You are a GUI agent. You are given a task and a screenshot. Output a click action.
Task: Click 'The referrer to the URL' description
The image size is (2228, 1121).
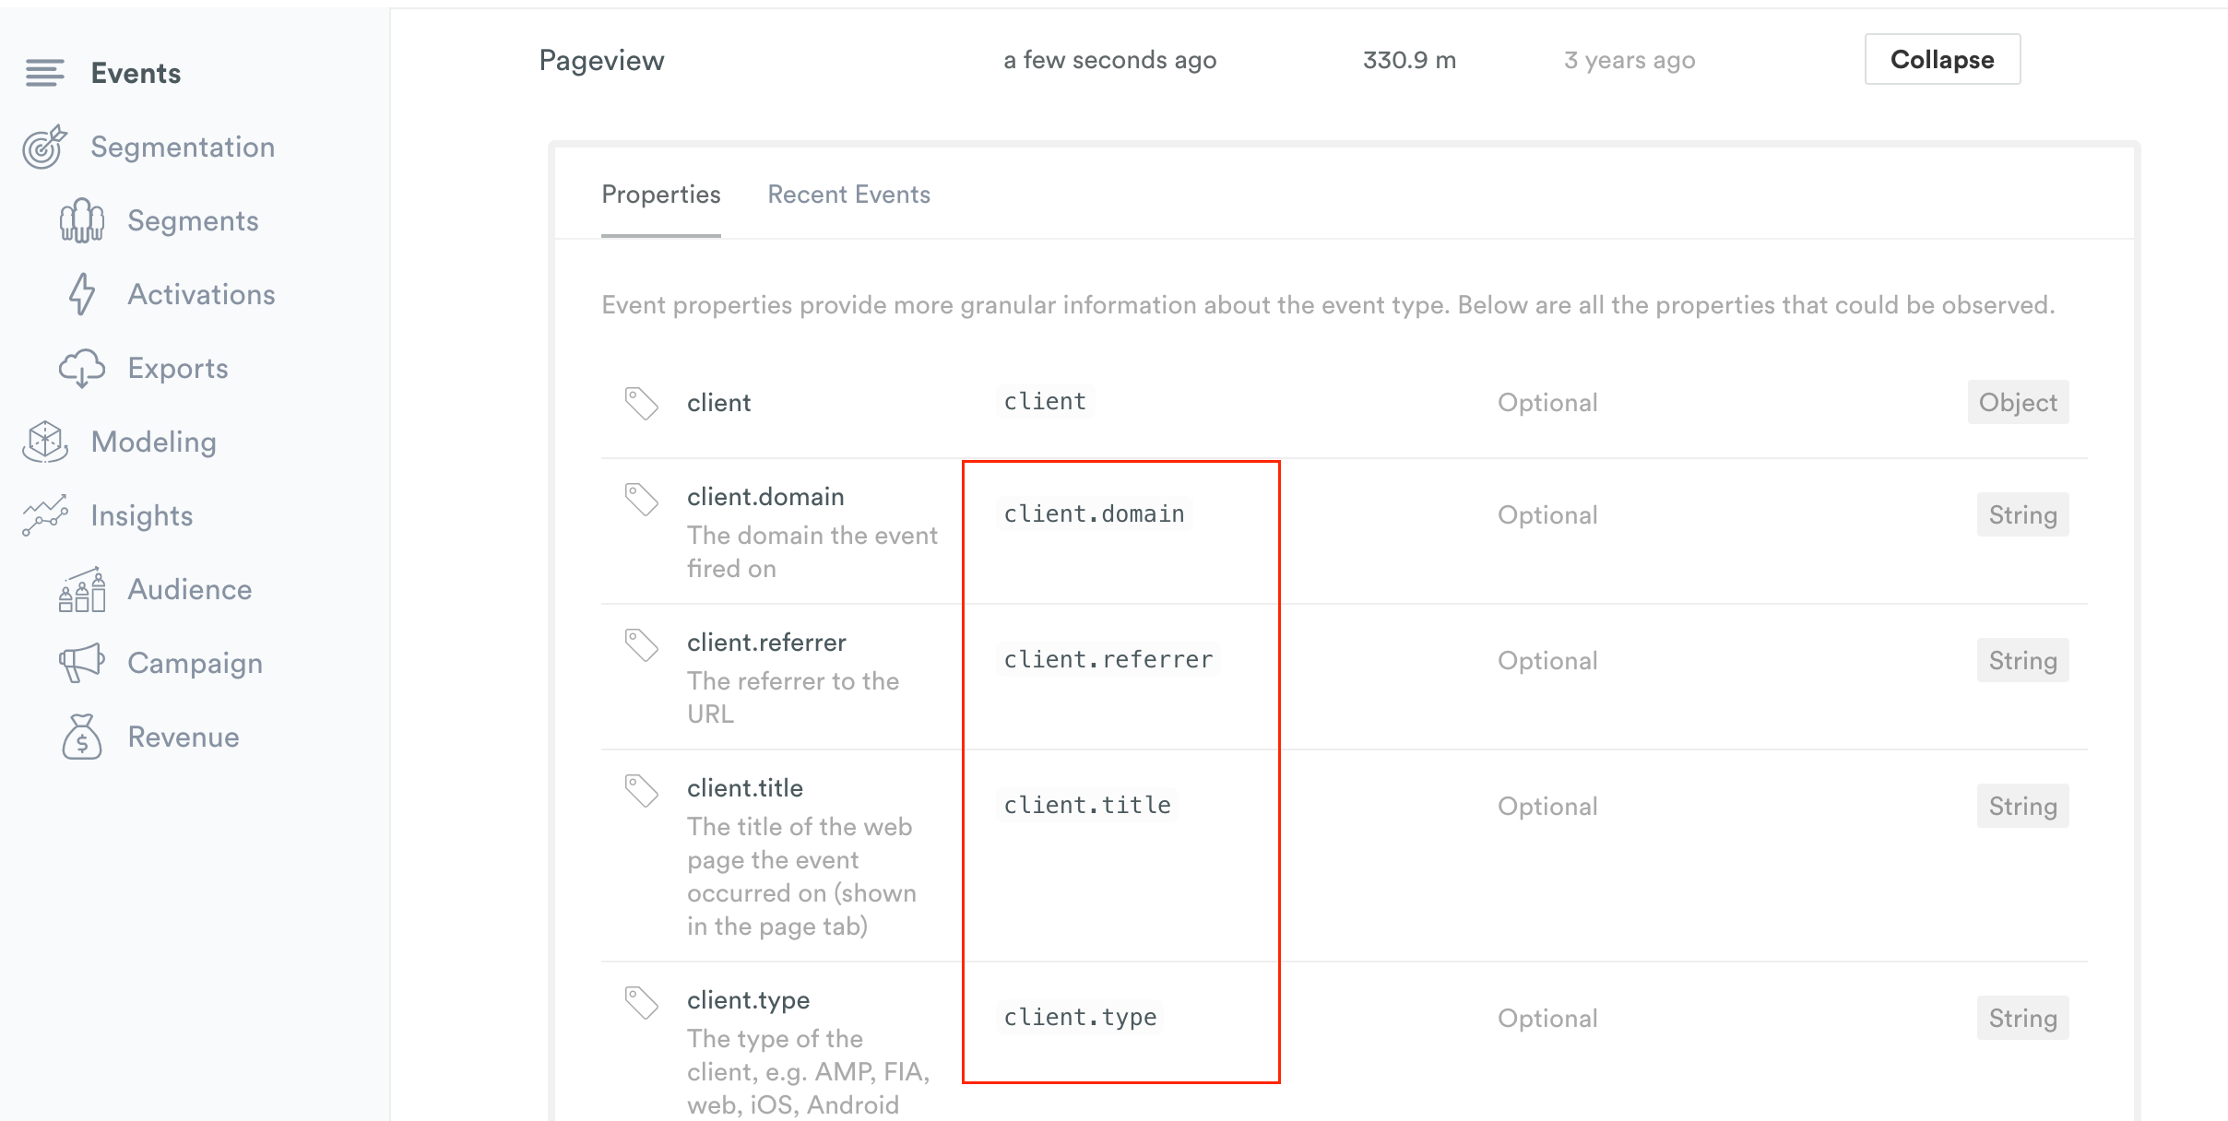pyautogui.click(x=793, y=698)
